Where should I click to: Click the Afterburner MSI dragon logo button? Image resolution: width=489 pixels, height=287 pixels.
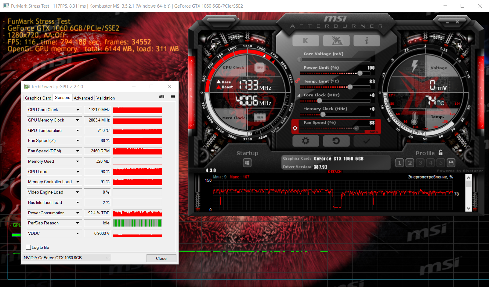336,41
